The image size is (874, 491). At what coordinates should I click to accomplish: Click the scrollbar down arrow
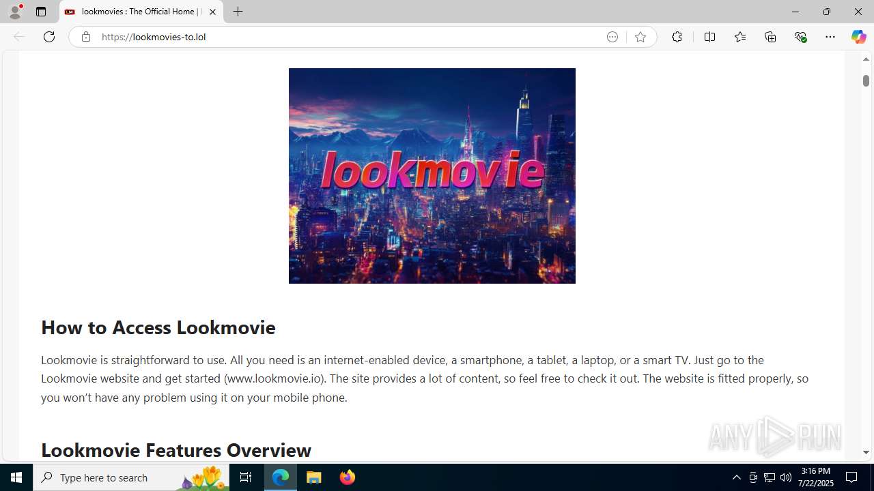866,452
